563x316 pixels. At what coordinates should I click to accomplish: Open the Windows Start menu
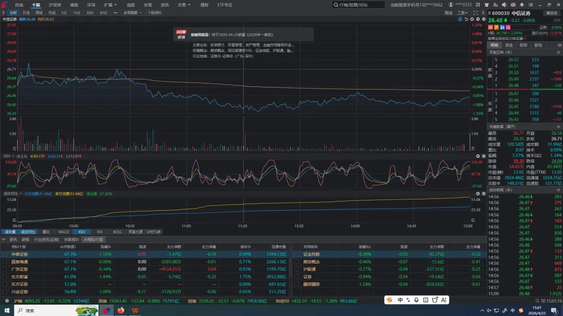[x=7, y=310]
